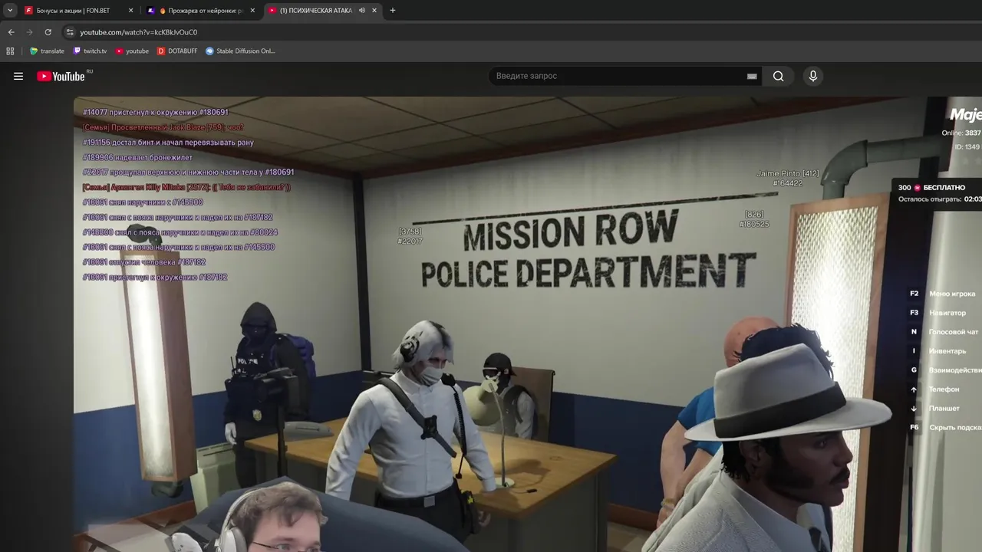This screenshot has width=982, height=552.
Task: Click the Jaime Pinto [412] nametag
Action: pos(788,174)
